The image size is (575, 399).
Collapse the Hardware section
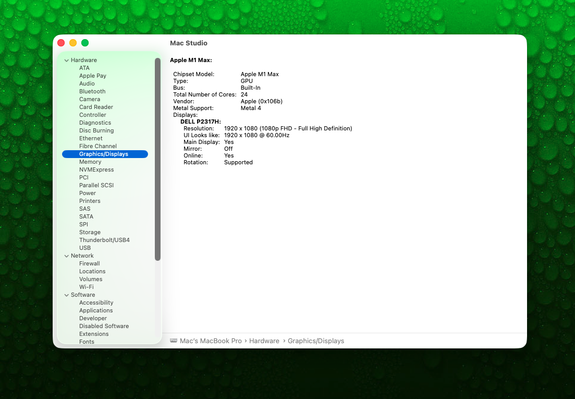66,60
